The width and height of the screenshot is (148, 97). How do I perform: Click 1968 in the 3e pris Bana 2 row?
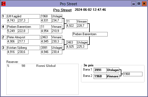[x=100, y=76]
